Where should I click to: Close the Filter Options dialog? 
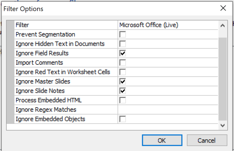point(223,8)
